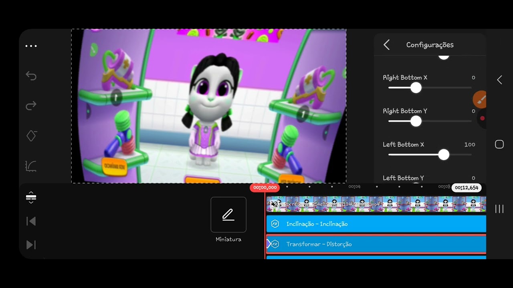The image size is (513, 288).
Task: Tap the Android back navigation button
Action: [499, 80]
